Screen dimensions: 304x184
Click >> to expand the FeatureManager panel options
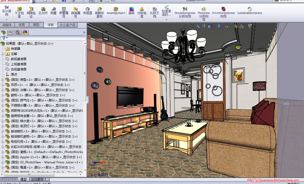click(84, 32)
